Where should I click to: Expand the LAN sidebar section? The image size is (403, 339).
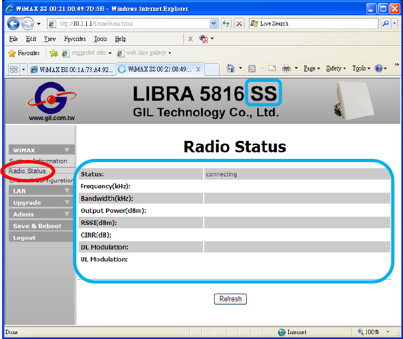pos(42,191)
